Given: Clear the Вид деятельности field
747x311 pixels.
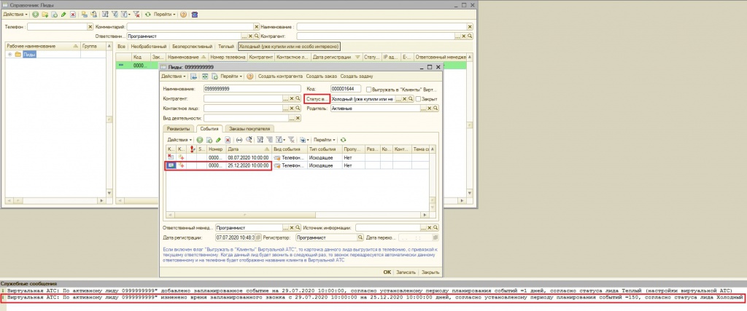Looking at the screenshot, I should click(x=298, y=118).
